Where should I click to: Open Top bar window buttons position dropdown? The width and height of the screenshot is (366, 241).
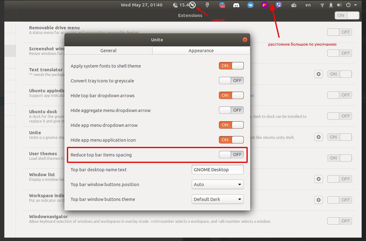218,185
